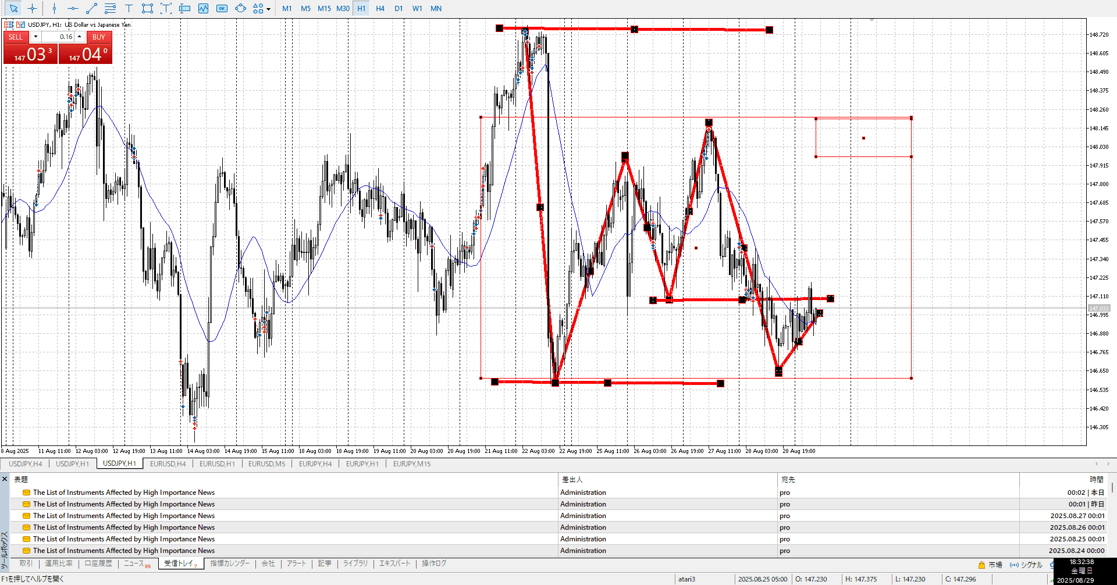Choose the equidistant channel tool
1117x585 pixels.
[x=110, y=8]
